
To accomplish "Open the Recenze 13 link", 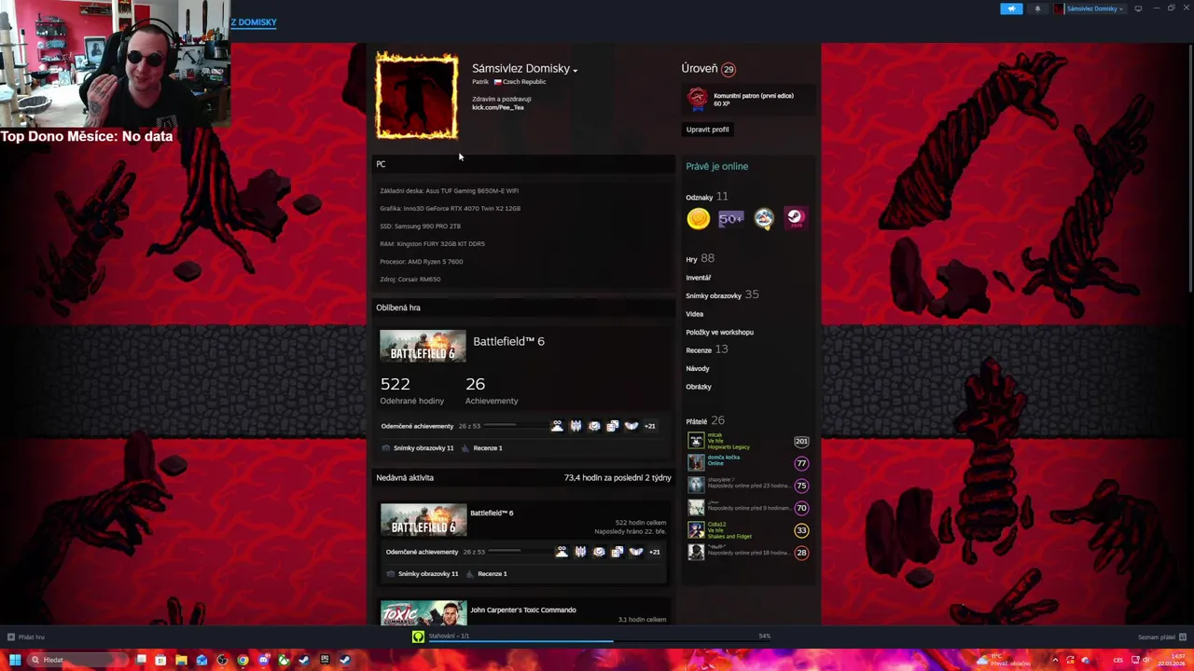I will tap(706, 349).
